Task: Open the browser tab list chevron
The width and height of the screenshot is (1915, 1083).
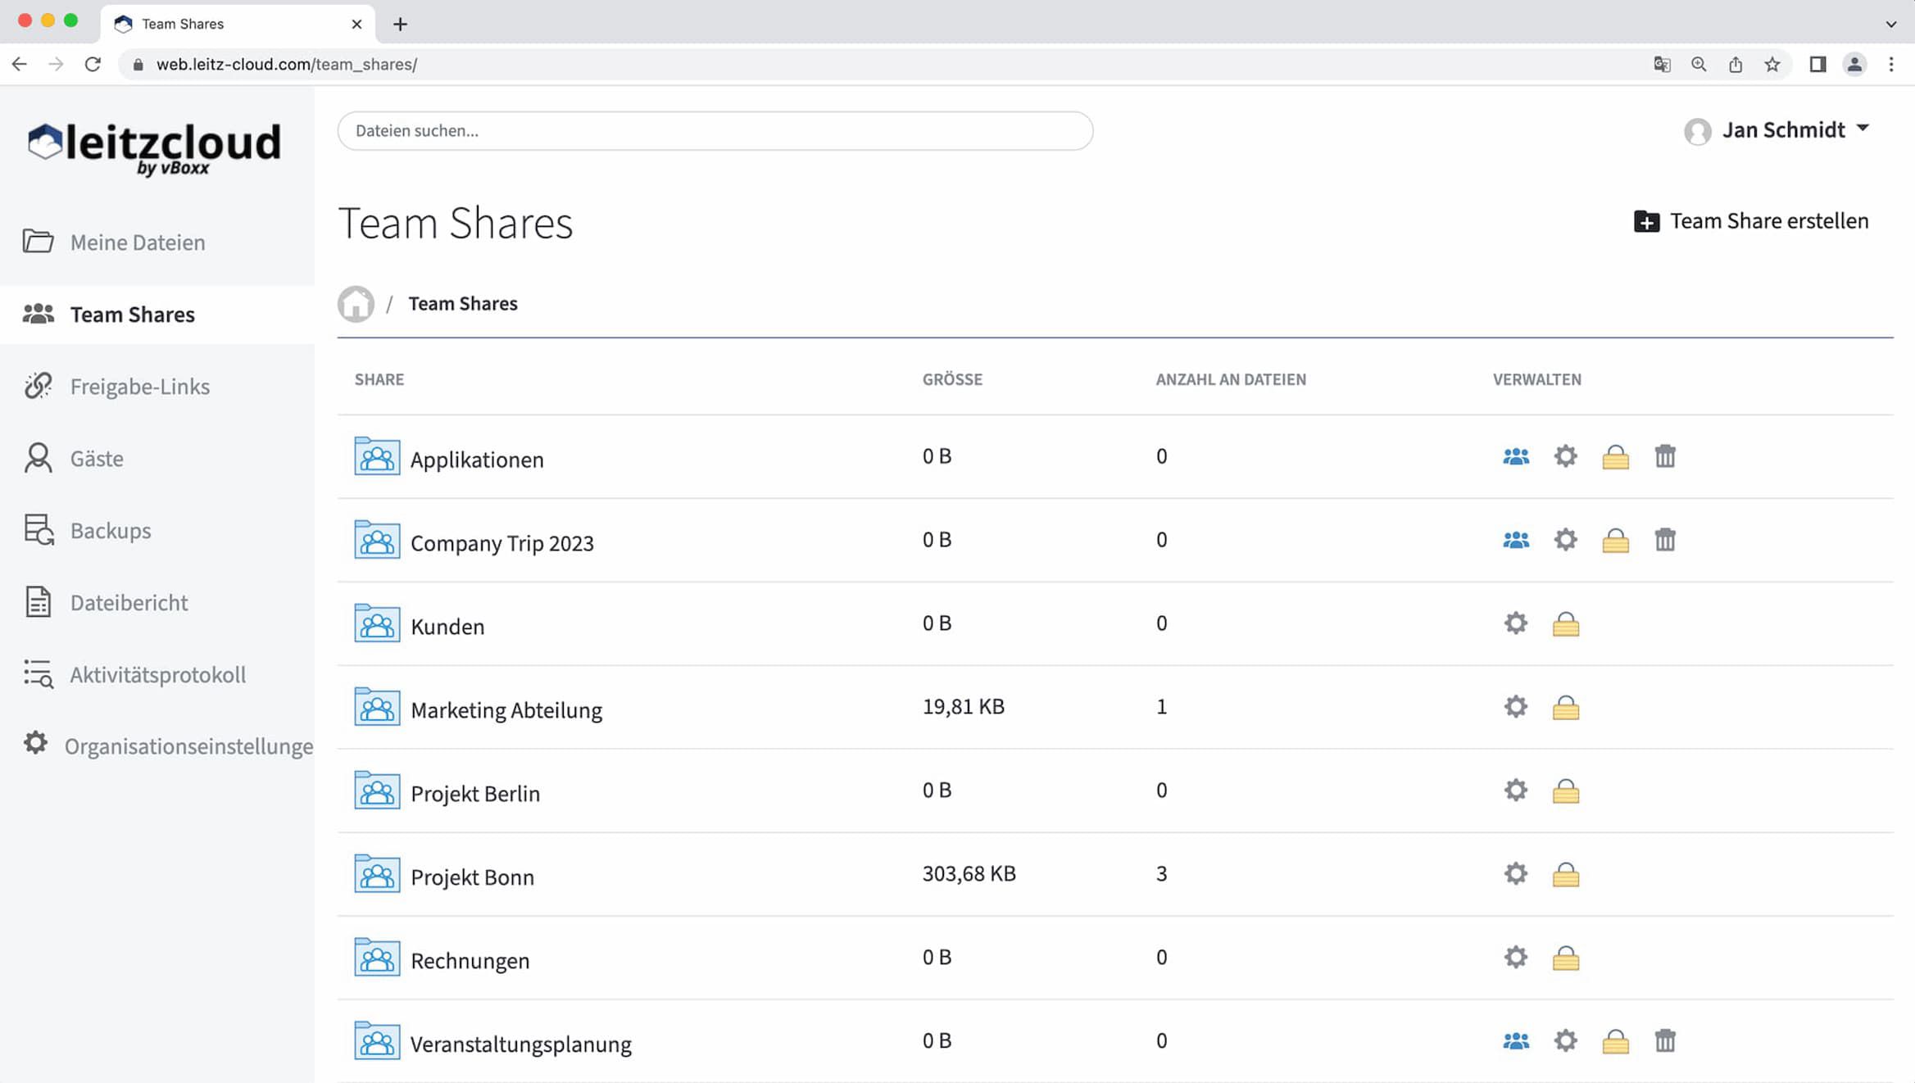Action: 1890,24
